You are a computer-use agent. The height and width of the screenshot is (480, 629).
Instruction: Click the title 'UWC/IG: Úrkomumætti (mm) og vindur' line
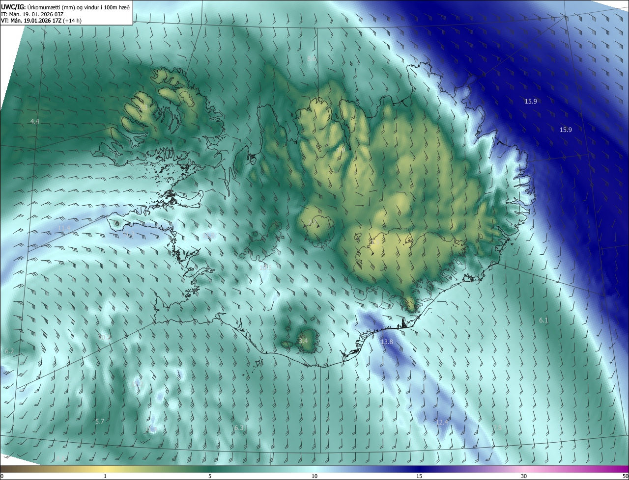[65, 6]
